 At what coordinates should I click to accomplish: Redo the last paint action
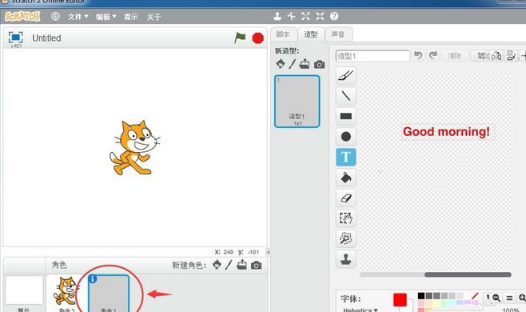tap(433, 55)
